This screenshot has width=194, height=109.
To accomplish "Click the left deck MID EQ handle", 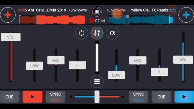I will (56, 60).
